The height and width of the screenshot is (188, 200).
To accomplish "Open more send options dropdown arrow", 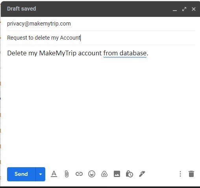I will (41, 174).
